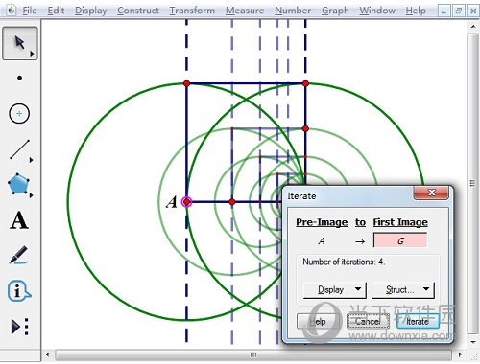Image resolution: width=480 pixels, height=364 pixels.
Task: Select the Information tool
Action: click(19, 290)
